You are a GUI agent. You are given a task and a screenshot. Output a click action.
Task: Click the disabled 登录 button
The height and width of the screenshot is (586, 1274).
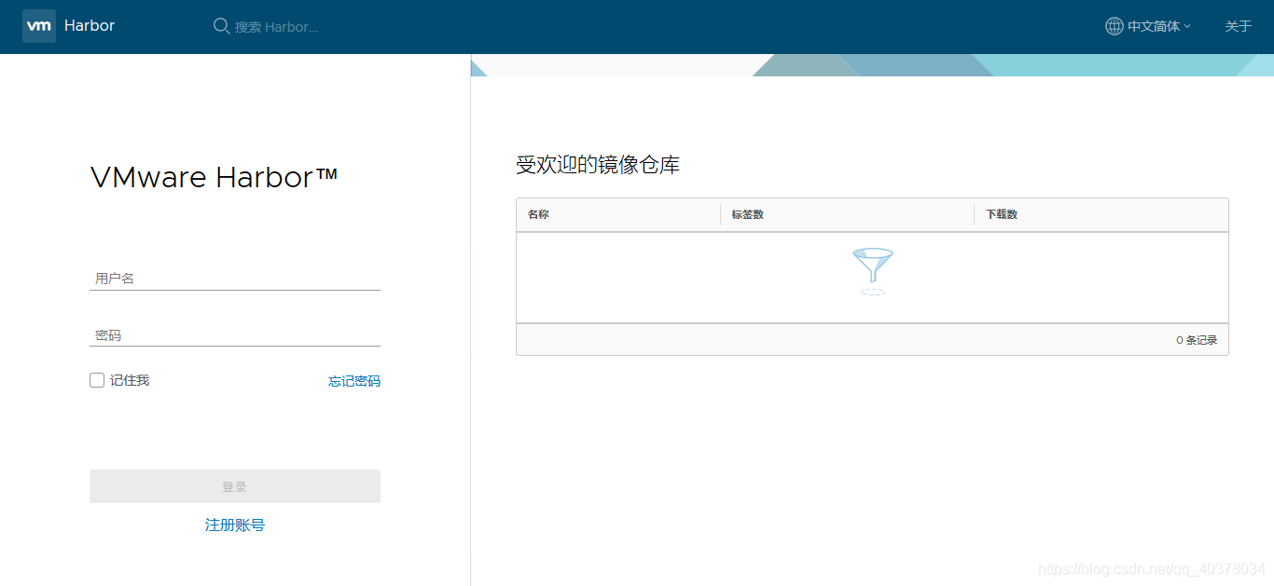click(x=235, y=486)
